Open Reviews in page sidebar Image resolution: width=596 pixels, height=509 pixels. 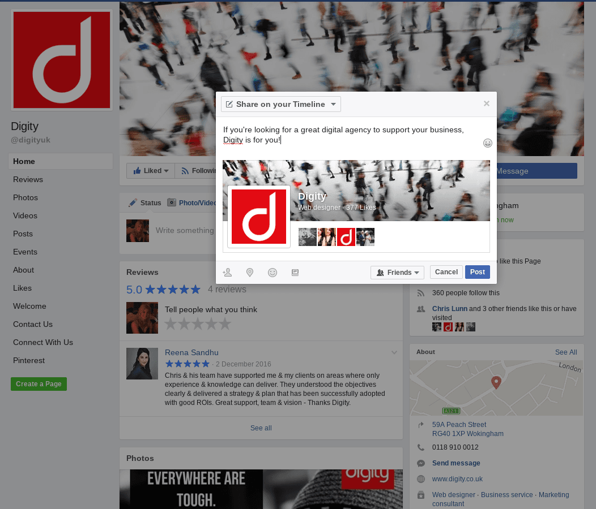click(x=28, y=179)
